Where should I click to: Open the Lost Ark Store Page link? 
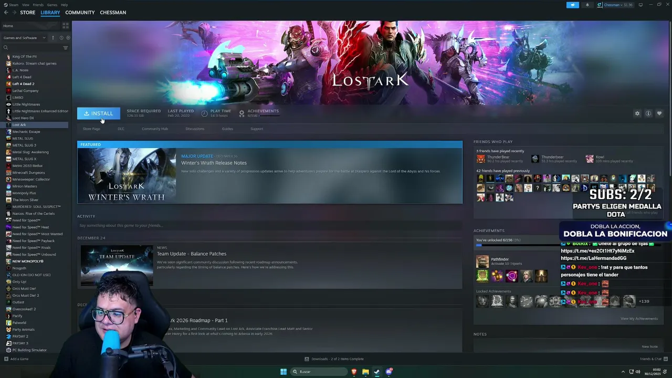[x=91, y=129]
